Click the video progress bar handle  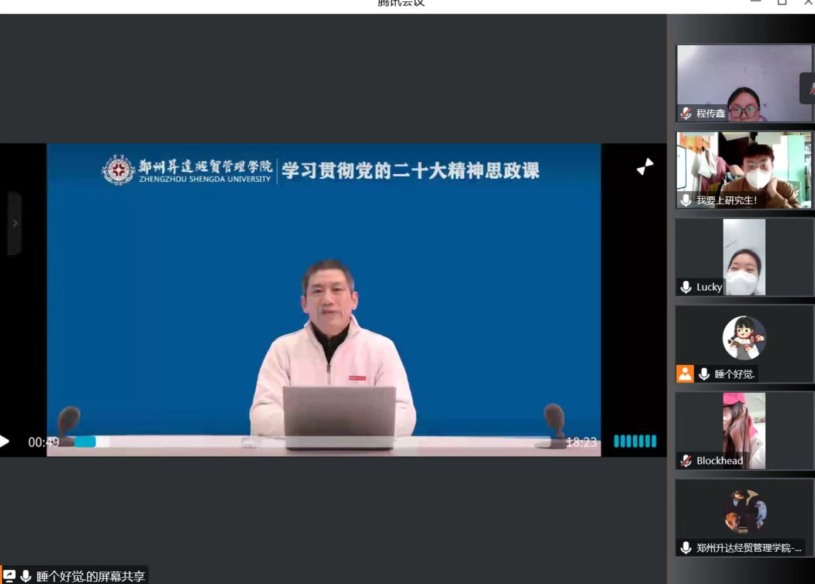point(86,442)
